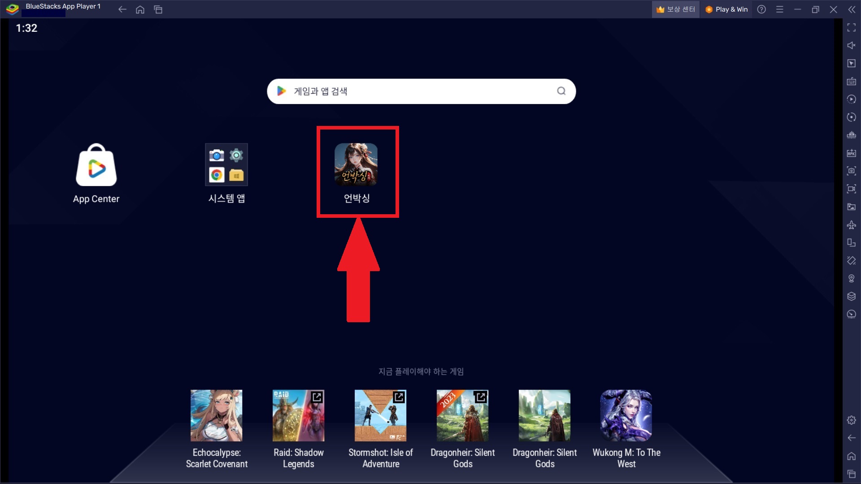Open the help question-mark icon
Image resolution: width=861 pixels, height=484 pixels.
coord(761,9)
